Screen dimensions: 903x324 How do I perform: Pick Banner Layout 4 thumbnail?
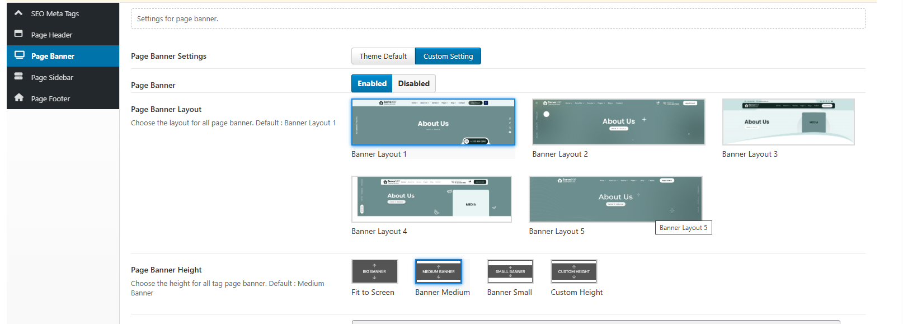click(431, 199)
